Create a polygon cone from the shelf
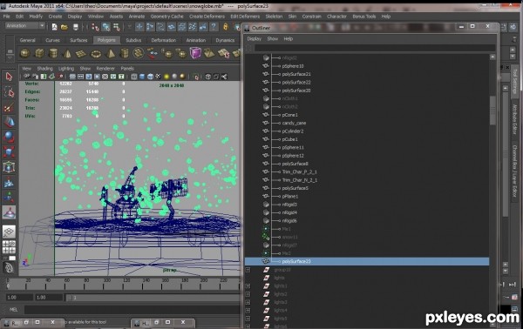Viewport: 523px width, 329px height. pyautogui.click(x=67, y=53)
